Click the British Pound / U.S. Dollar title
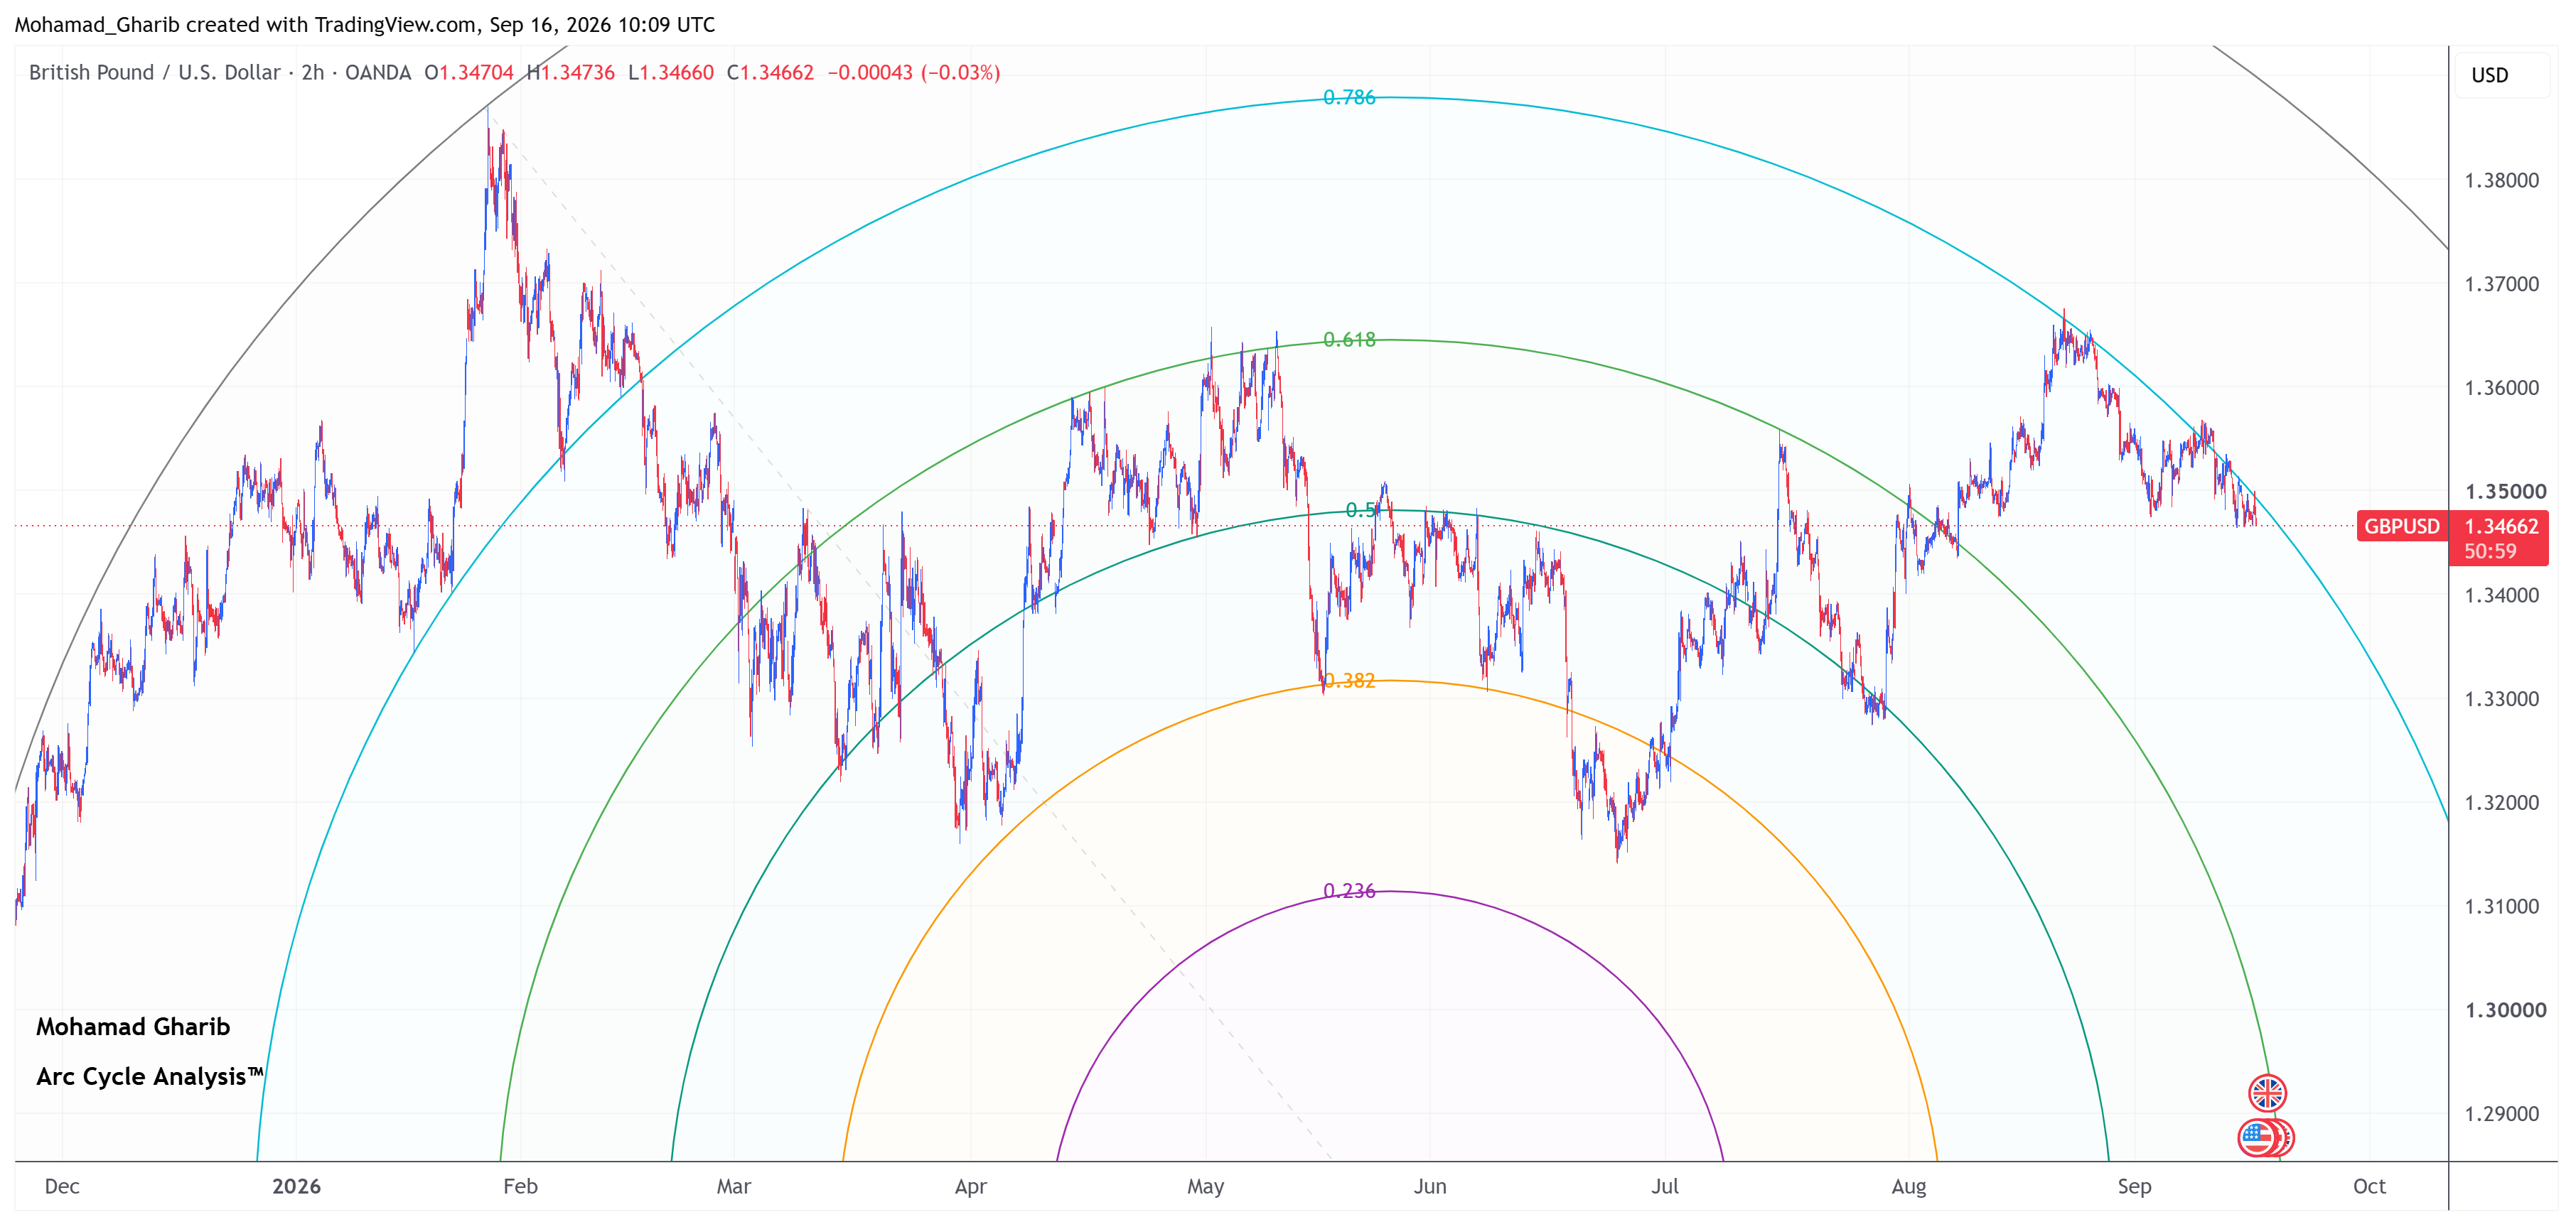Image resolution: width=2576 pixels, height=1217 pixels. [x=156, y=72]
